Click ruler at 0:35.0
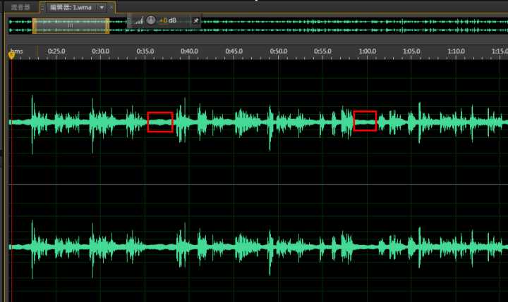This screenshot has width=508, height=302. [x=145, y=51]
